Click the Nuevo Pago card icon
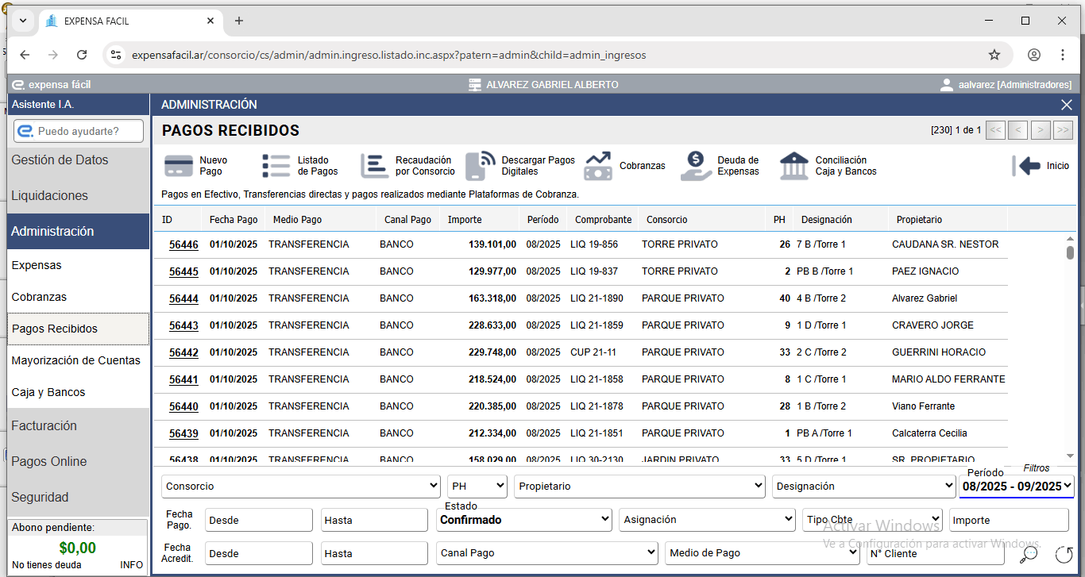Image resolution: width=1085 pixels, height=577 pixels. 179,166
